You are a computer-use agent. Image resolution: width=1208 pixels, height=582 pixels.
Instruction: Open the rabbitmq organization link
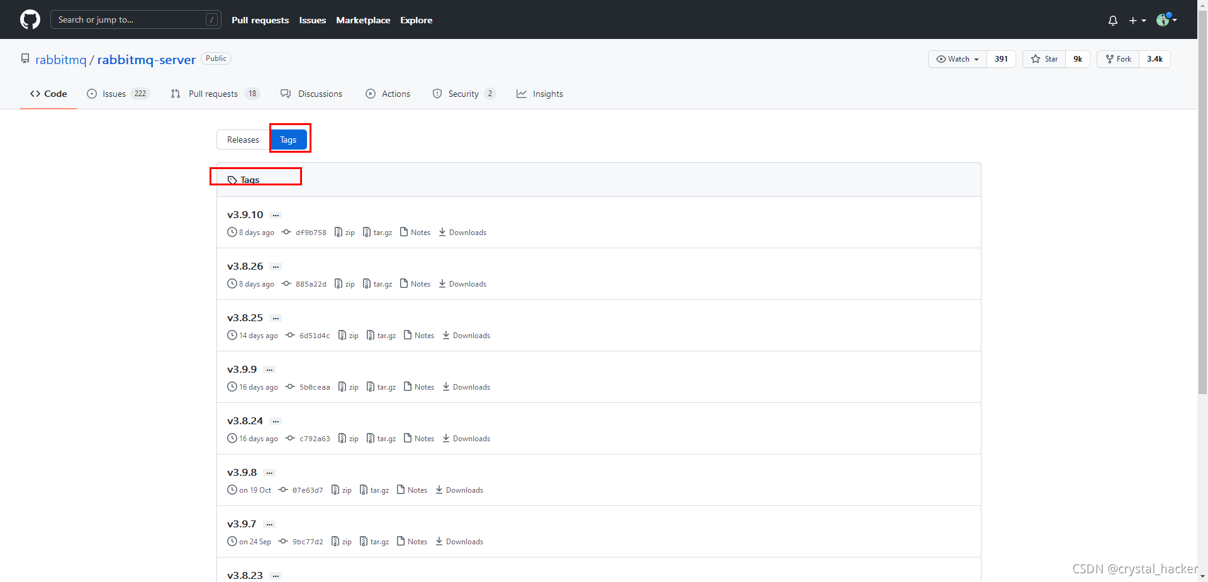click(x=60, y=60)
